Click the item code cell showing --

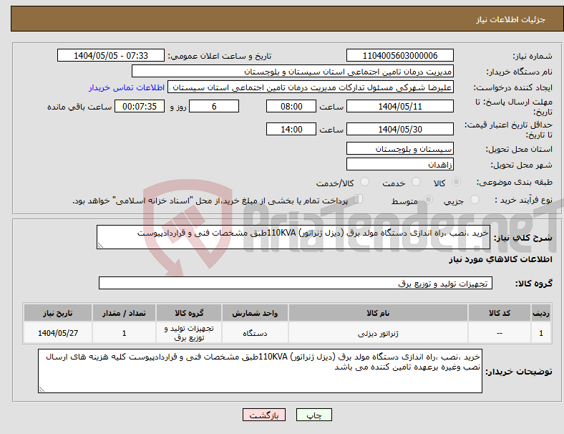(x=500, y=333)
